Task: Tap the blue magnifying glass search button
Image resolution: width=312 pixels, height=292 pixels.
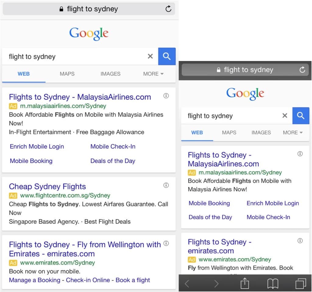Action: (167, 56)
